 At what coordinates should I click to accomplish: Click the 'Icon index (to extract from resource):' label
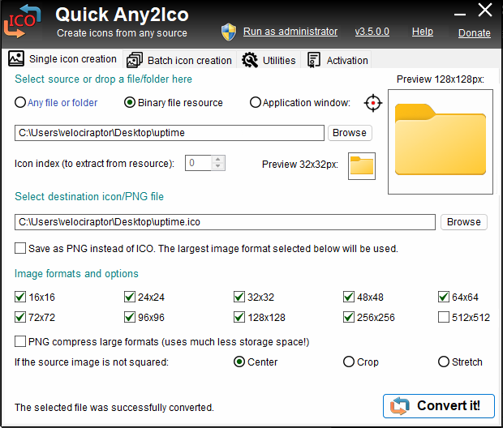[94, 164]
